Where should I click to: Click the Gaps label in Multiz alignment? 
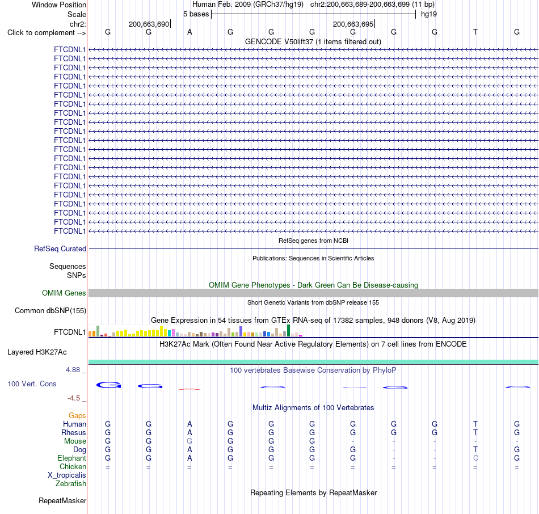[x=77, y=416]
